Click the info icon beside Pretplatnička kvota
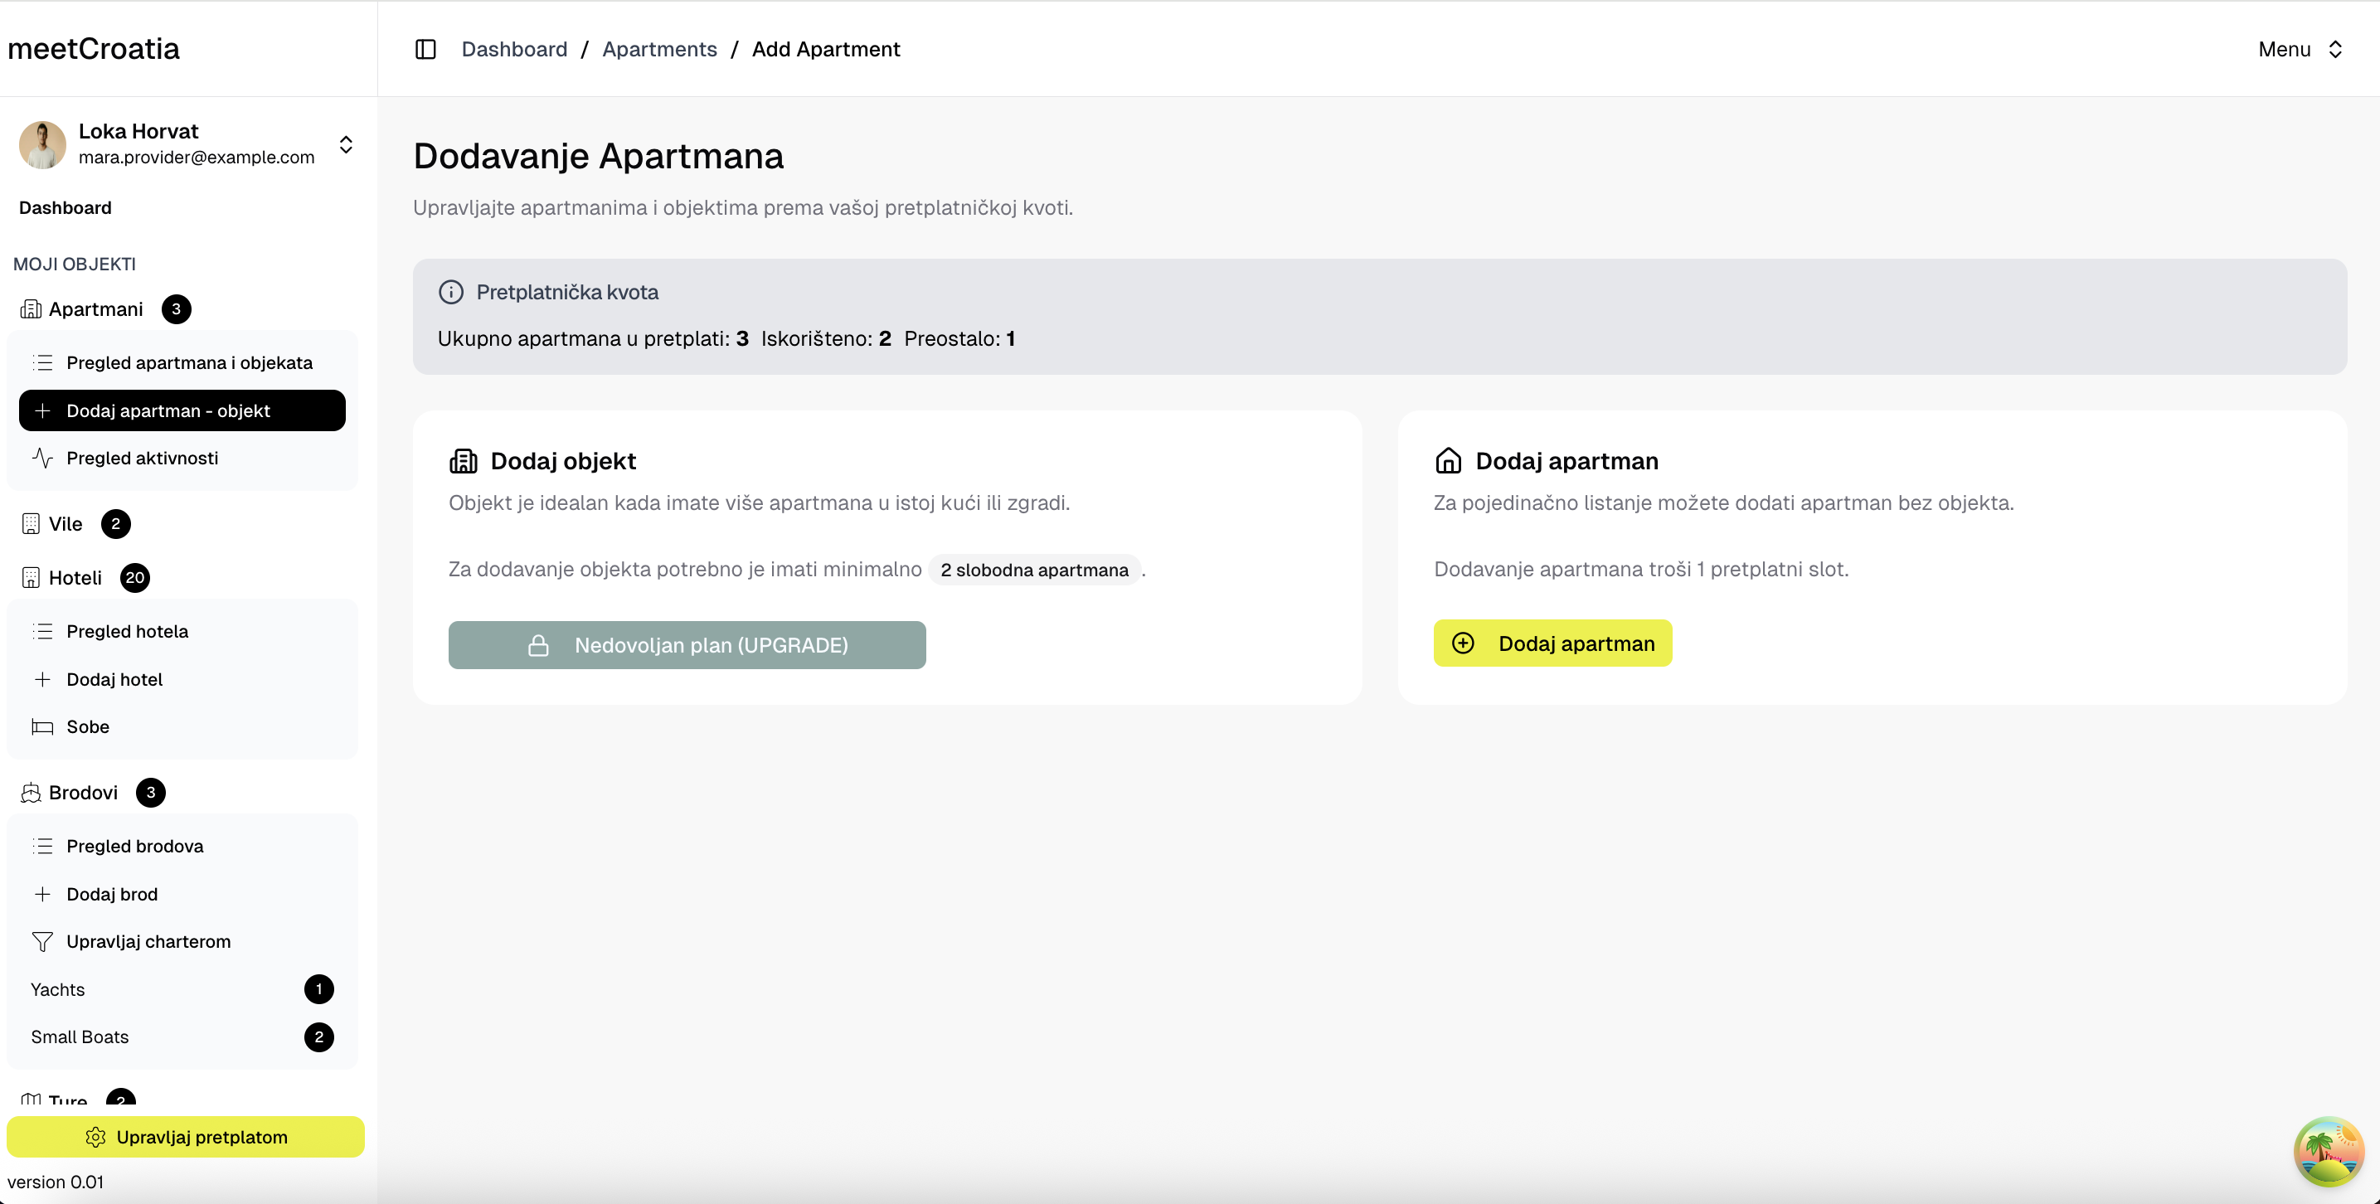Viewport: 2380px width, 1204px height. coord(451,292)
